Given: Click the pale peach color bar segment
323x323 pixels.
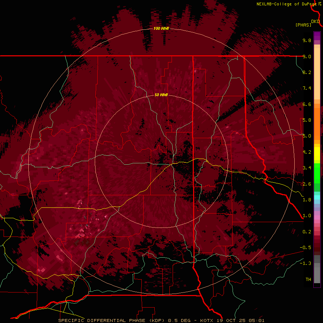Looking at the screenshot, I should coord(317,74).
